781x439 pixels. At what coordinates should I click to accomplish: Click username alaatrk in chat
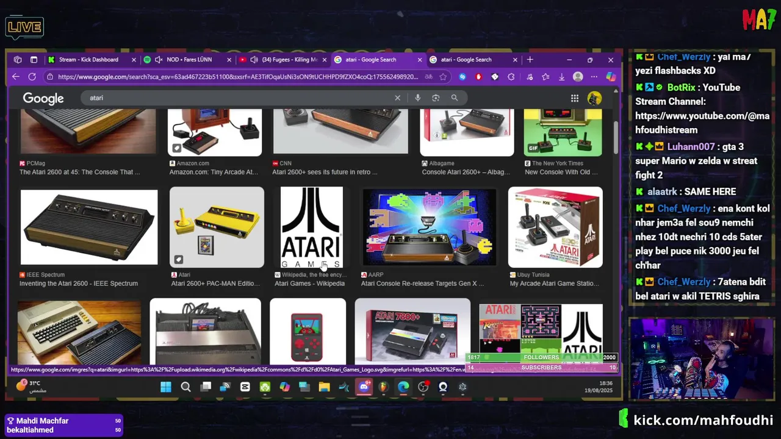[x=663, y=191]
